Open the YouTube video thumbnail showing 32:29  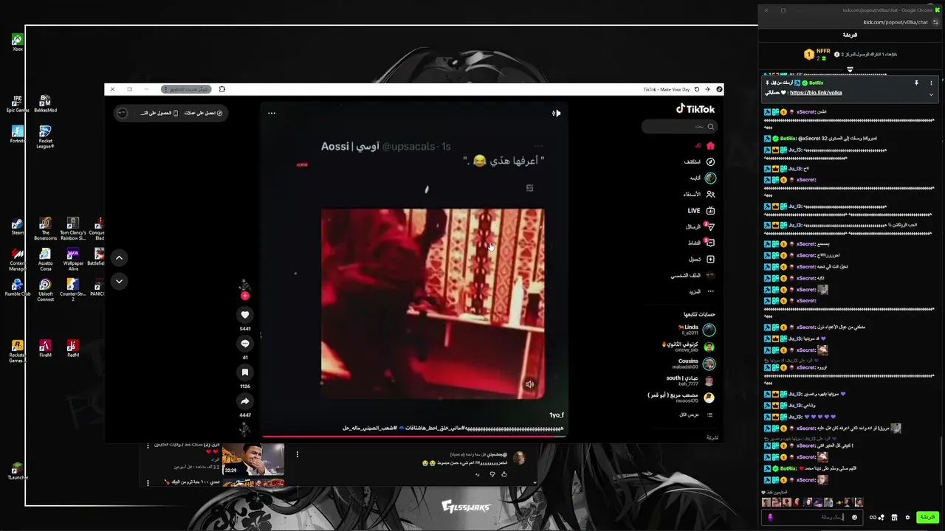click(253, 459)
